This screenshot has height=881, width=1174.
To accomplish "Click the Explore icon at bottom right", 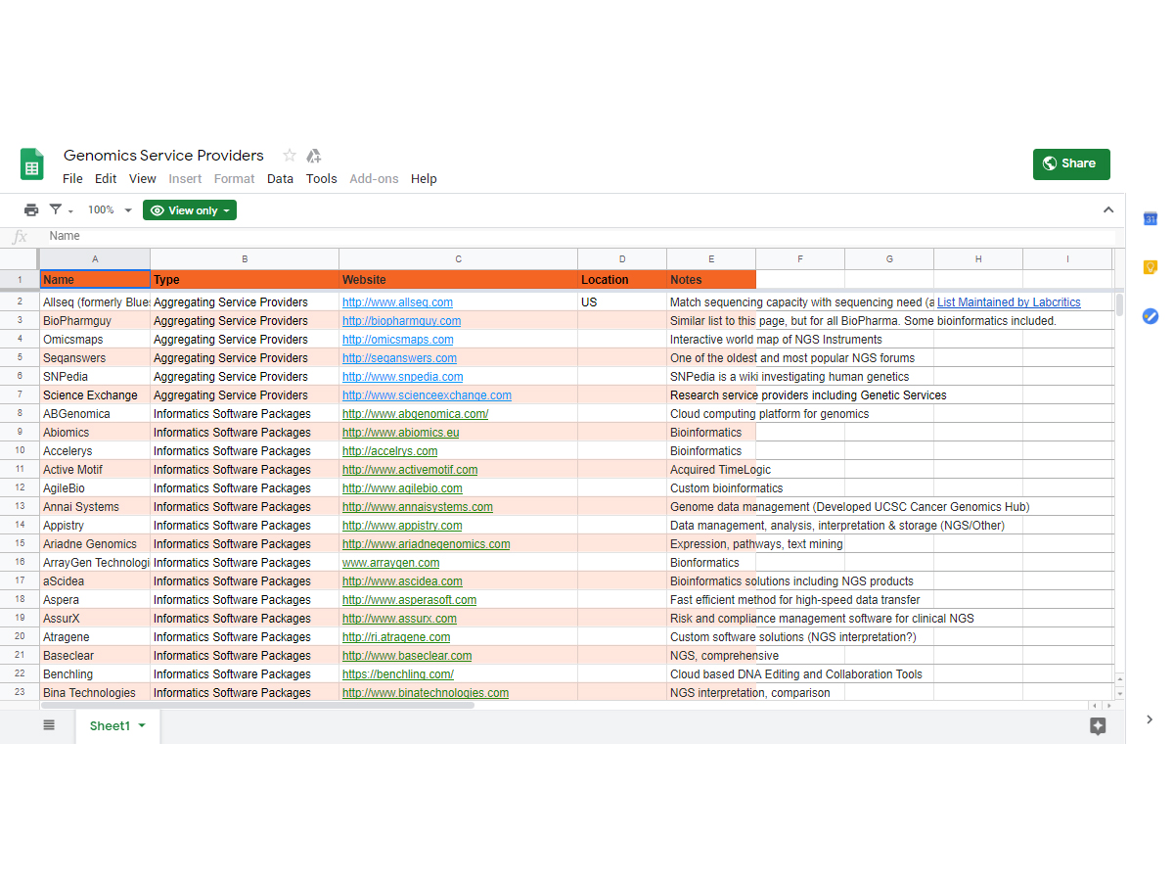I will (1098, 725).
